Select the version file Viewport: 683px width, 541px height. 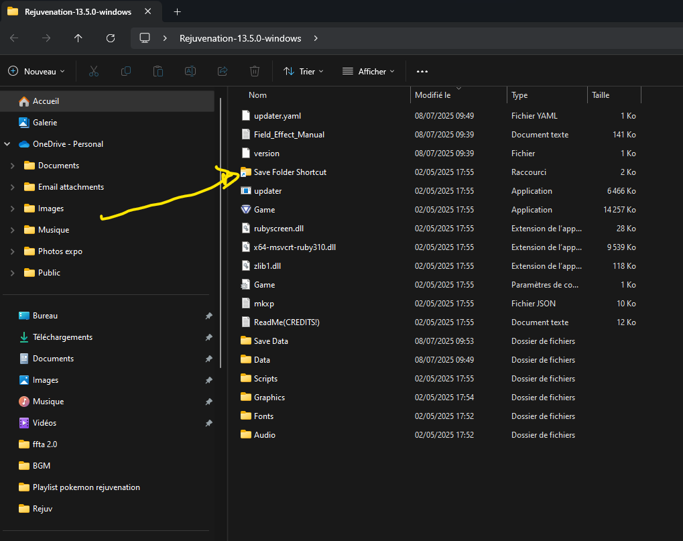pyautogui.click(x=267, y=154)
